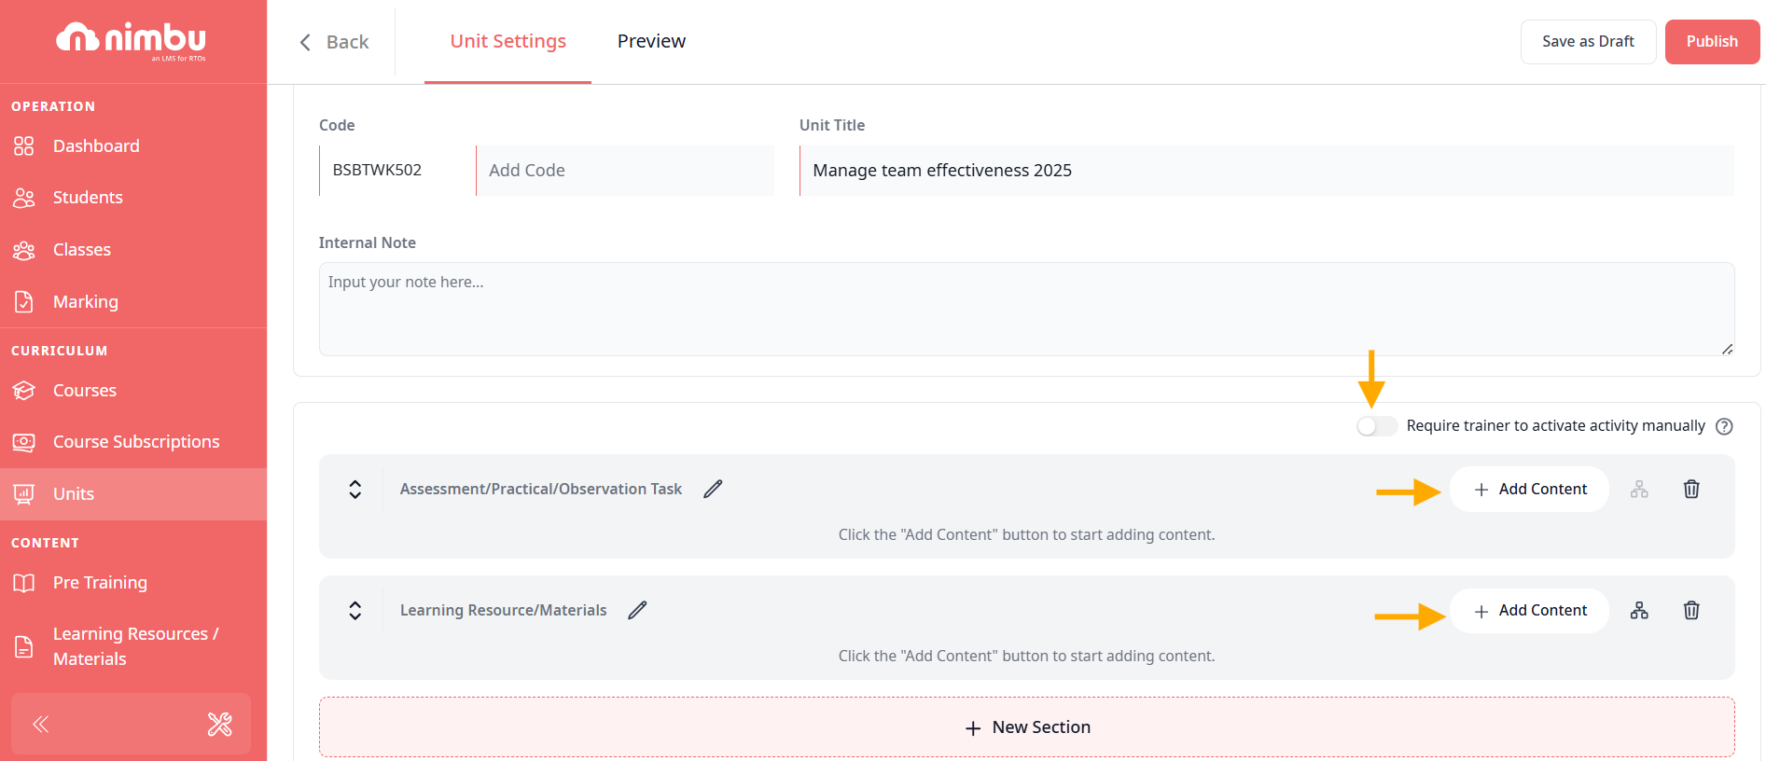The width and height of the screenshot is (1766, 761).
Task: Toggle require trainer manual activation
Action: click(1377, 426)
